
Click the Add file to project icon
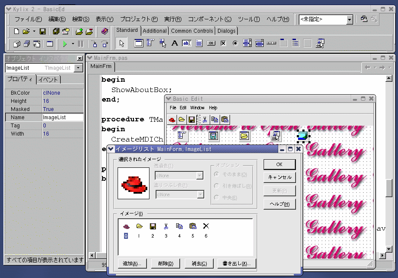tap(79, 31)
